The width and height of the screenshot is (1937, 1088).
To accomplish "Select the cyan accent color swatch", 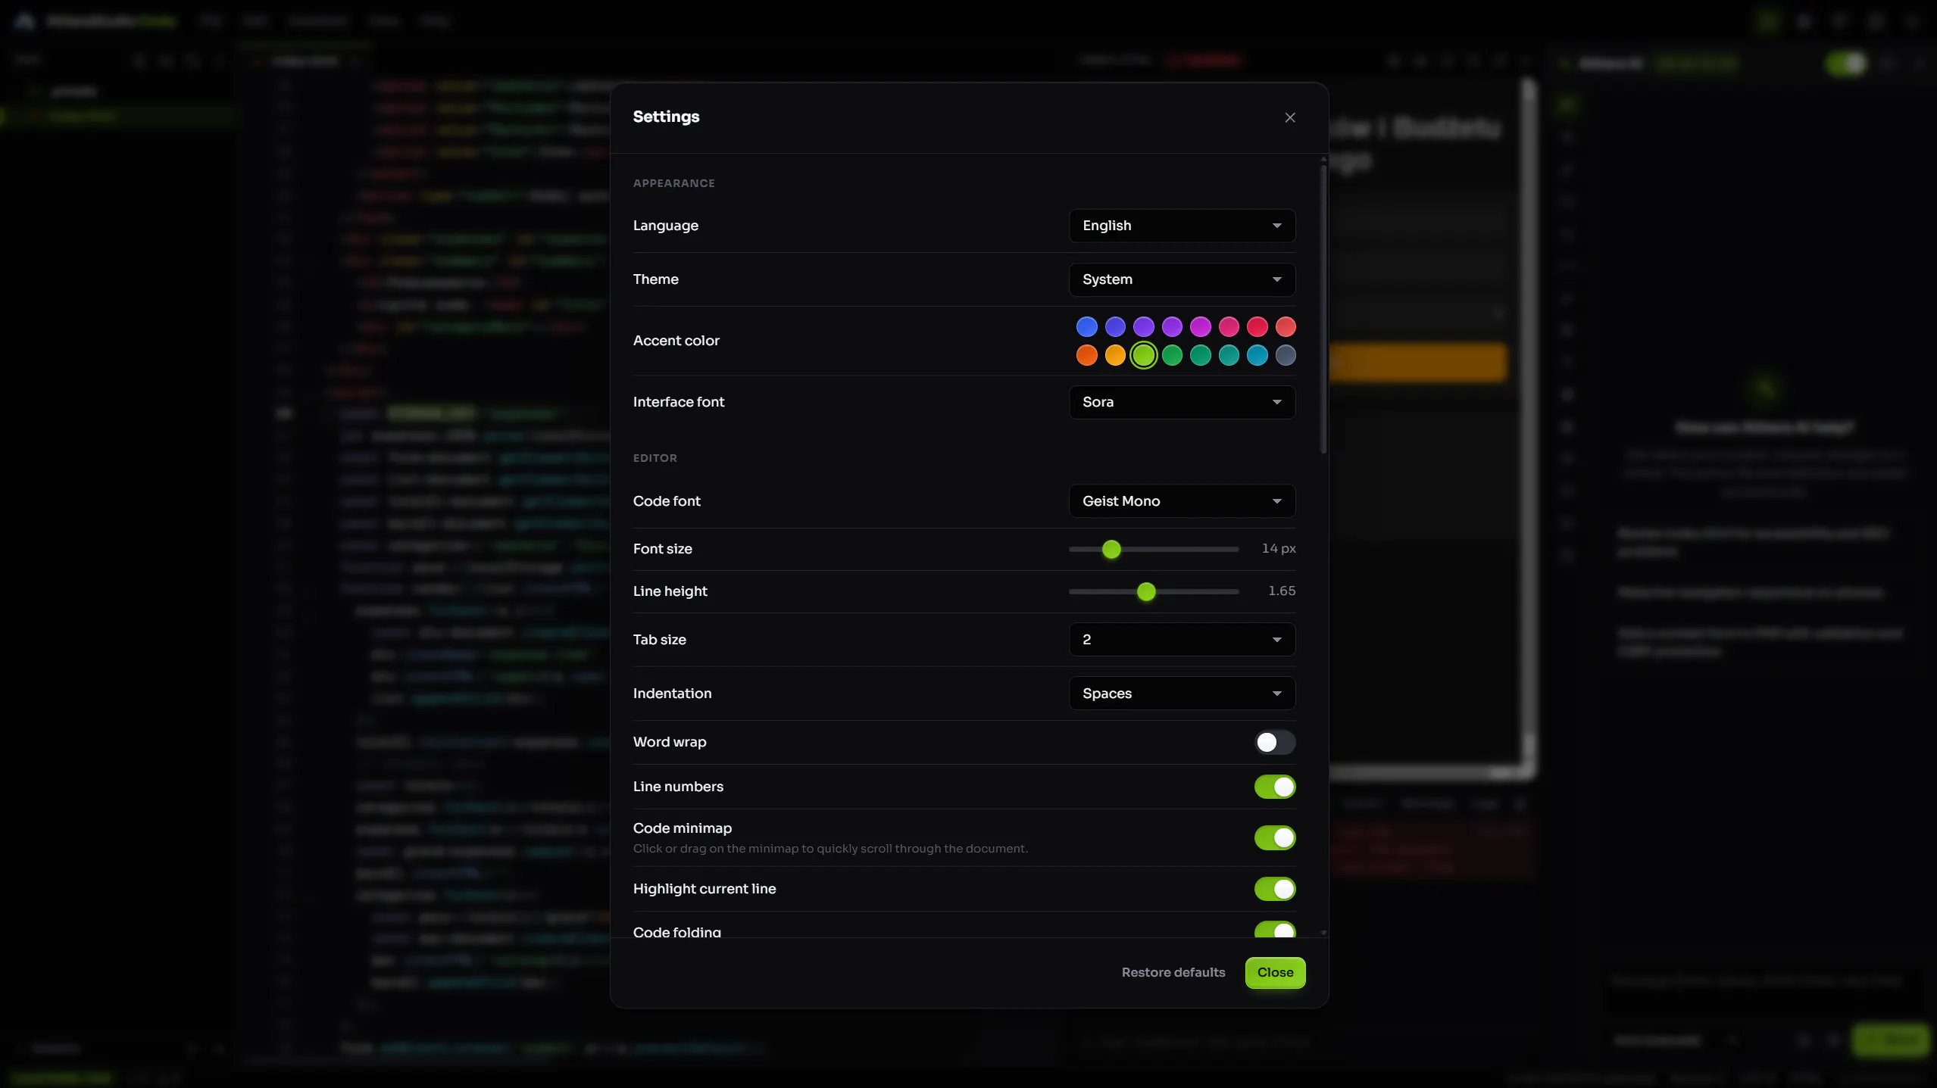I will (x=1257, y=356).
